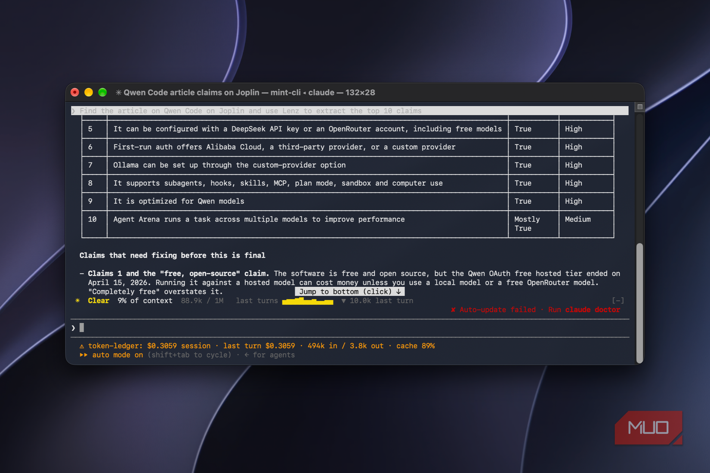Click the '(shift+tab to cycle)' hint
The image size is (710, 473).
(189, 355)
